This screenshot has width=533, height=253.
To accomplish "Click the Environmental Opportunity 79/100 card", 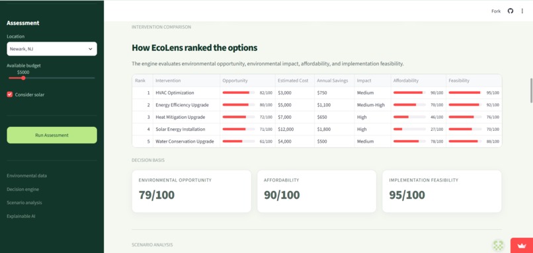I will 191,191.
